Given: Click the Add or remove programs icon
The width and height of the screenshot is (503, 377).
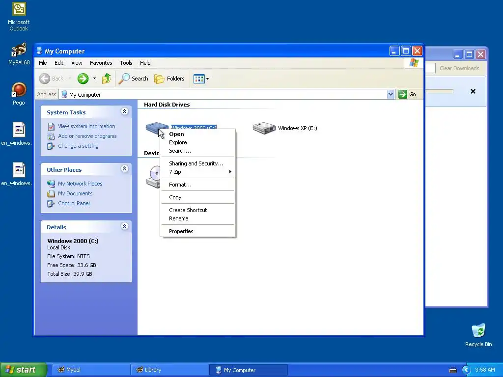Looking at the screenshot, I should (51, 136).
